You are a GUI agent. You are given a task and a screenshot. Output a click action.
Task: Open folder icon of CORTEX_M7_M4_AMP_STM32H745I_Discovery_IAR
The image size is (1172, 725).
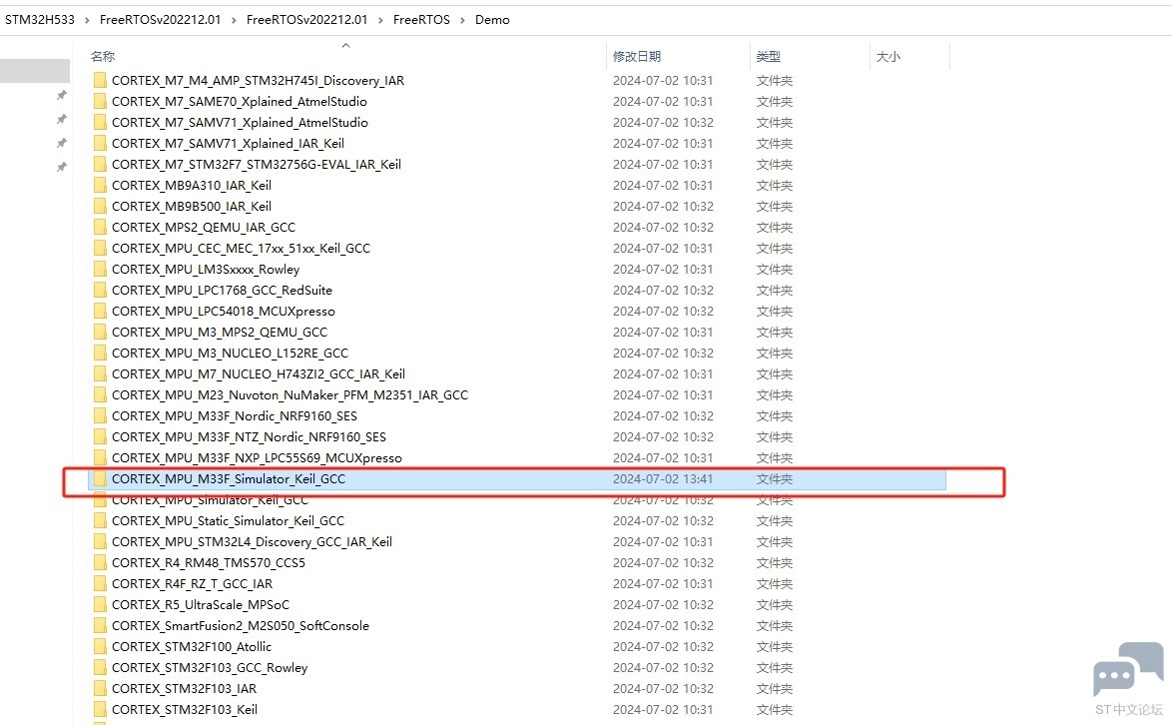100,81
